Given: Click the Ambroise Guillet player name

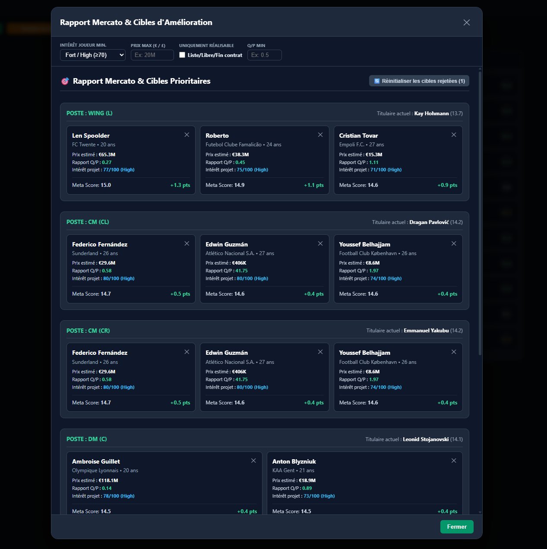Looking at the screenshot, I should click(96, 461).
